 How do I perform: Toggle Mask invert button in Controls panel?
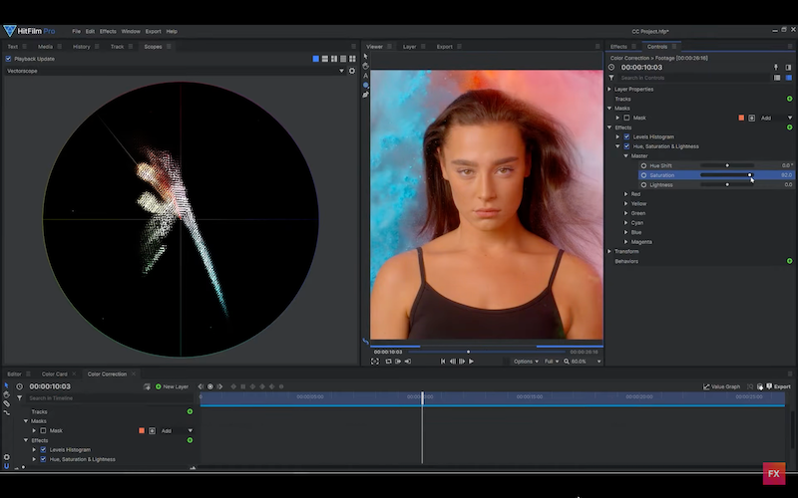point(752,118)
